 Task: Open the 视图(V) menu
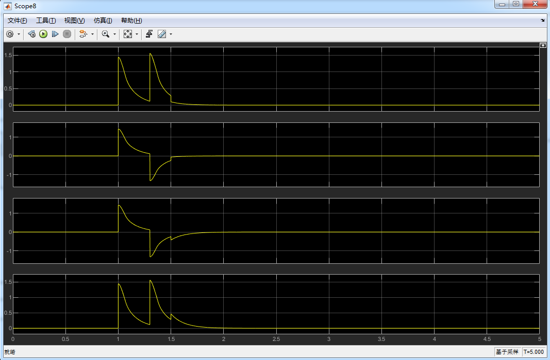pyautogui.click(x=74, y=21)
